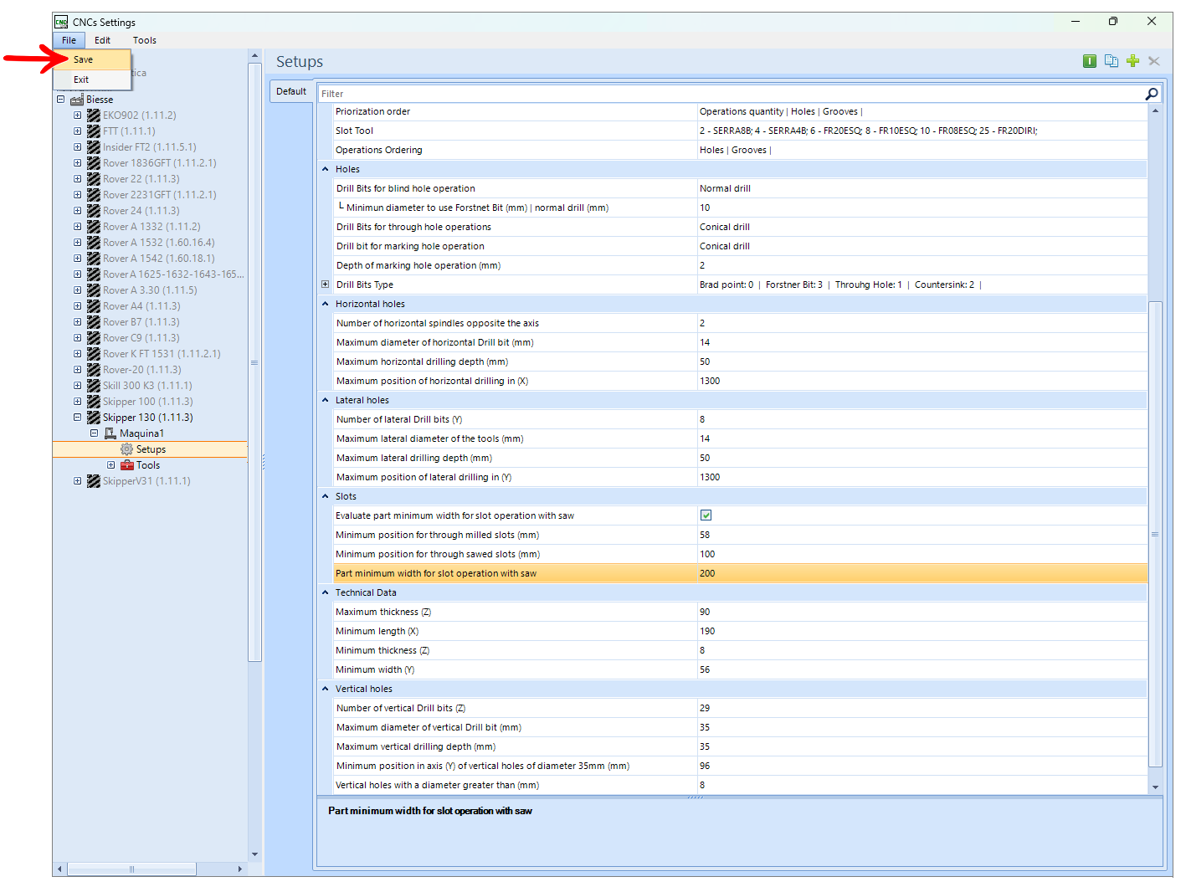Collapse the Biesse tree node
Image resolution: width=1191 pixels, height=887 pixels.
[x=61, y=100]
